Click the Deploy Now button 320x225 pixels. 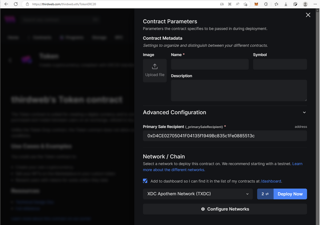pyautogui.click(x=290, y=194)
